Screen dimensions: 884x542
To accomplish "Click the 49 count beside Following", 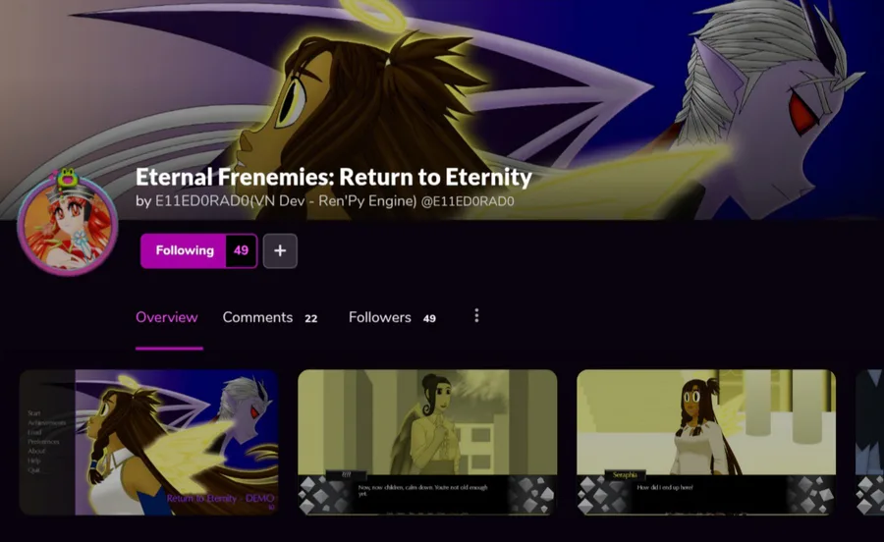I will (x=242, y=250).
